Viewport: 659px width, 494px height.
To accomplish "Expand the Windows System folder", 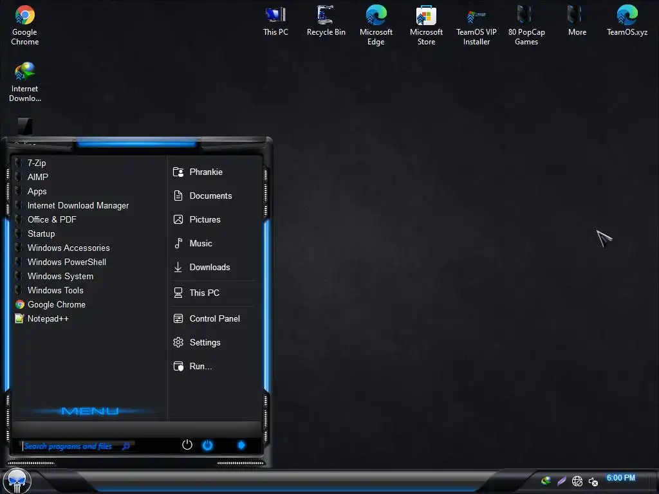I will click(x=89, y=276).
